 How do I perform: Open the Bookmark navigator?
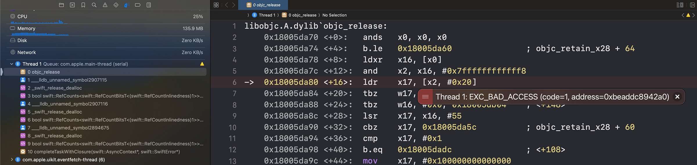(x=83, y=5)
